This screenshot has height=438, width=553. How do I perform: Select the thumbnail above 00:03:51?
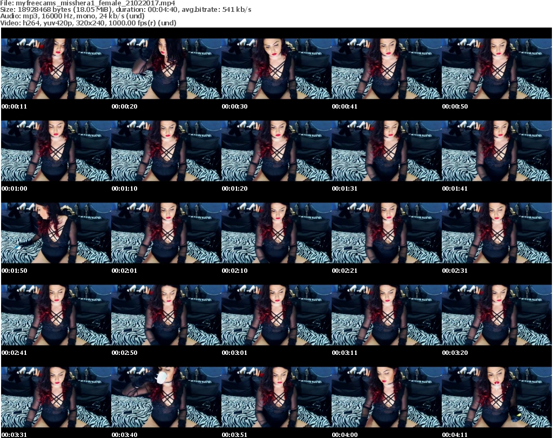[276, 397]
